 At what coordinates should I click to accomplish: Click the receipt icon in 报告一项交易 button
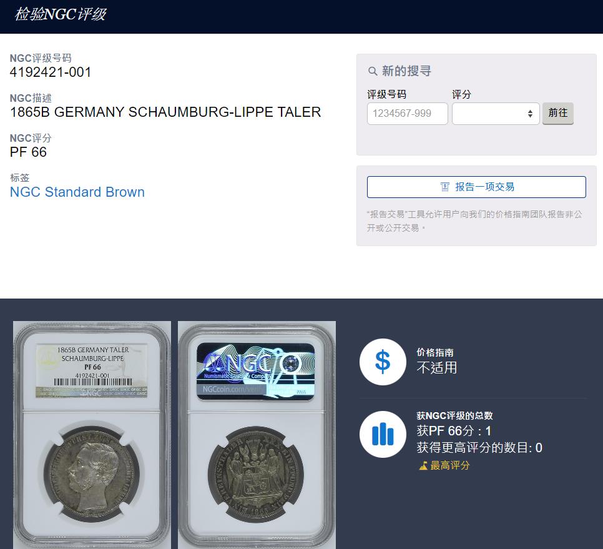pyautogui.click(x=444, y=187)
